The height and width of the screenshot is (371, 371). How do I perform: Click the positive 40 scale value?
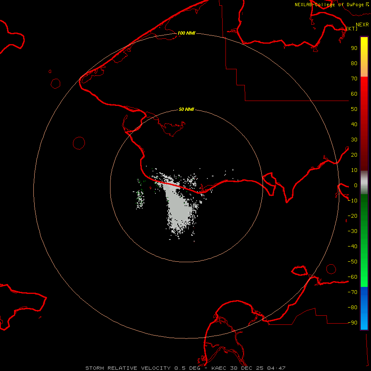pos(354,124)
